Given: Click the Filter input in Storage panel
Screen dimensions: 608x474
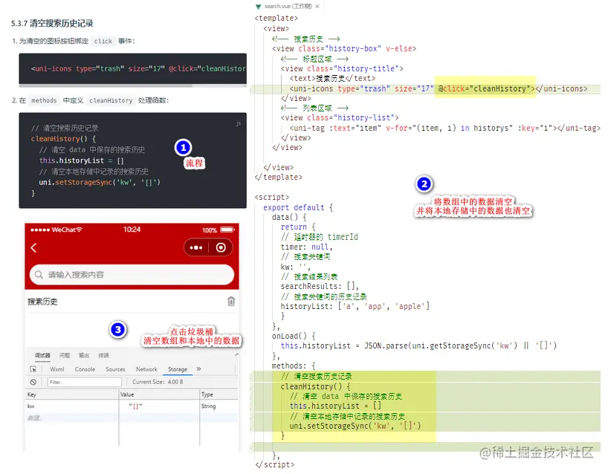Looking at the screenshot, I should (84, 382).
